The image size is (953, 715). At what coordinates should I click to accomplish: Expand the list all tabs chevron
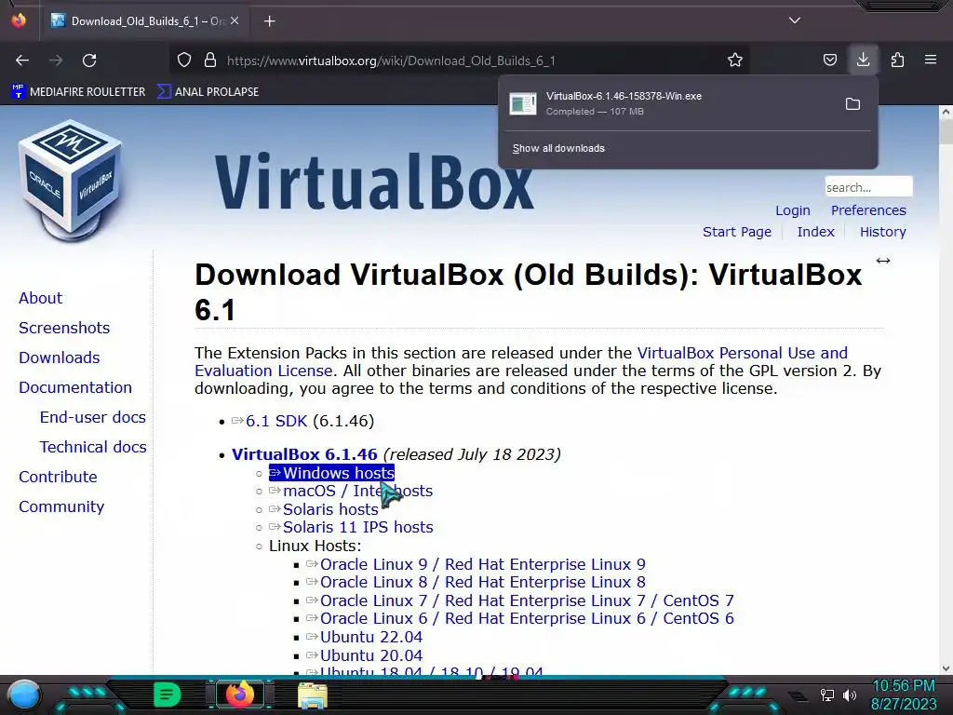(795, 20)
